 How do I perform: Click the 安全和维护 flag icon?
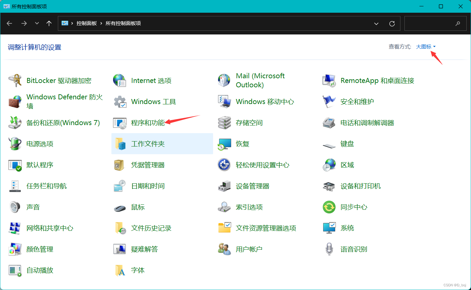tap(329, 102)
